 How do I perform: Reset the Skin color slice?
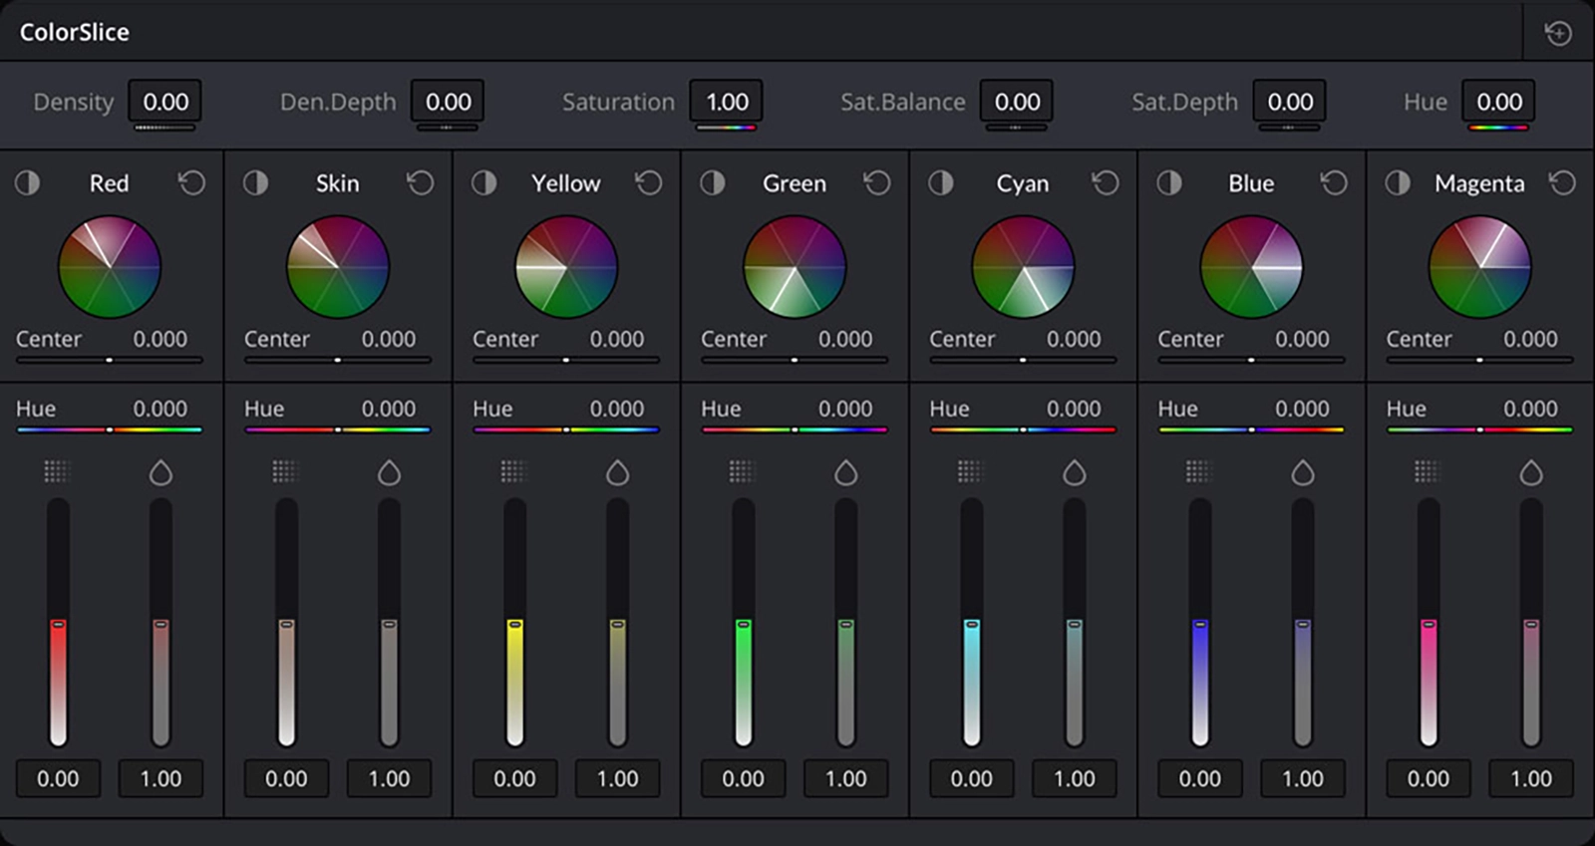coord(420,183)
